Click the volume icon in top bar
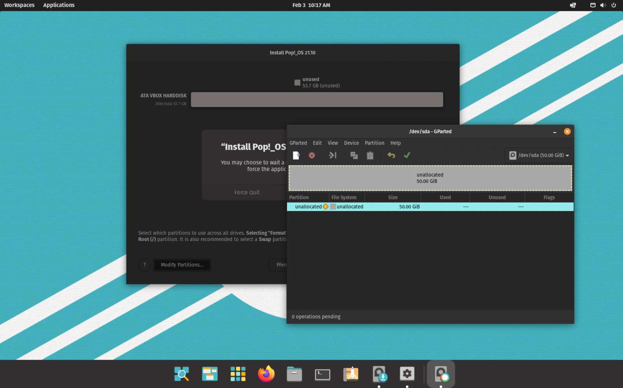 [x=603, y=5]
